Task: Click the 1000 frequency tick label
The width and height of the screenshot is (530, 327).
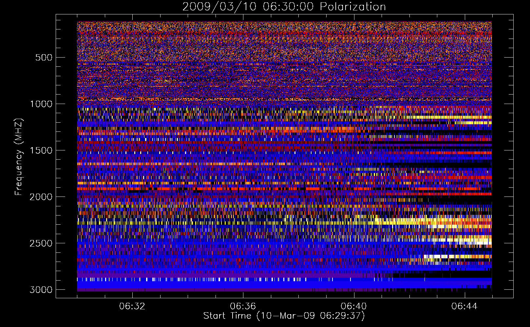Action: 41,104
